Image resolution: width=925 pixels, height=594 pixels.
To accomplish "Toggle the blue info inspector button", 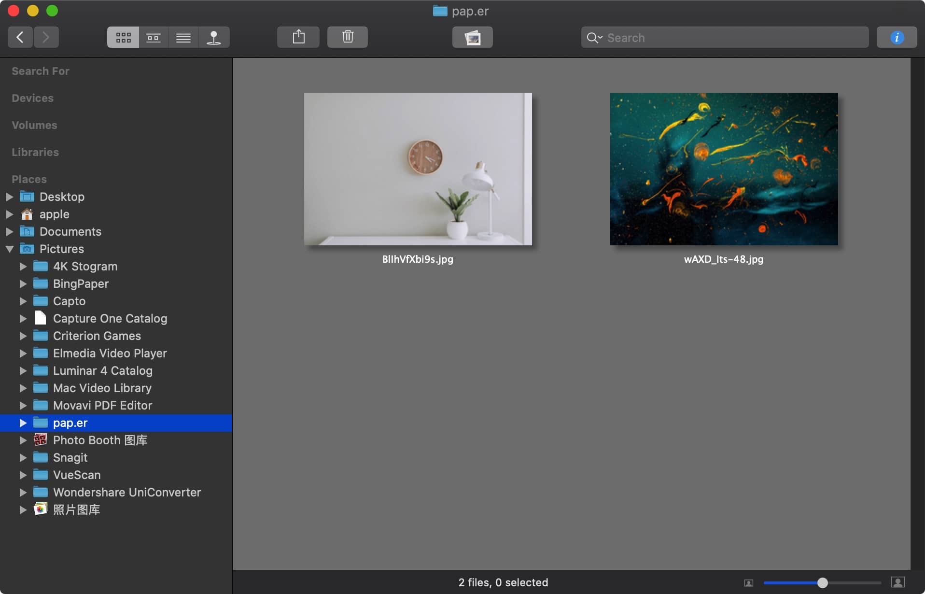I will pyautogui.click(x=897, y=37).
